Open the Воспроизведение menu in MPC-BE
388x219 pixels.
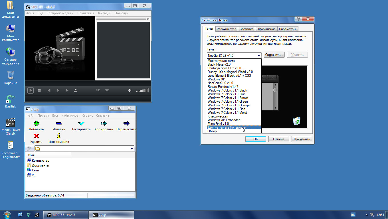60,13
